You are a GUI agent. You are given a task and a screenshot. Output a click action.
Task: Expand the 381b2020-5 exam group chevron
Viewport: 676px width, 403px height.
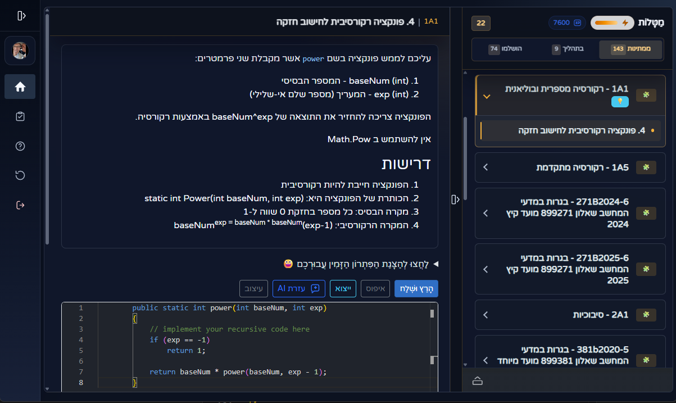point(486,360)
